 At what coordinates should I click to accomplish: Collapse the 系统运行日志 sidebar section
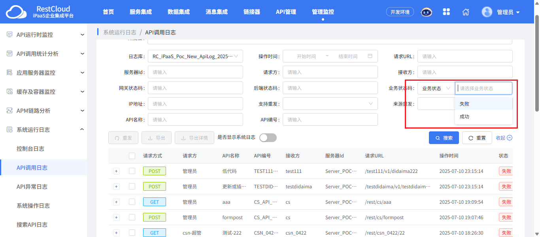(x=82, y=129)
